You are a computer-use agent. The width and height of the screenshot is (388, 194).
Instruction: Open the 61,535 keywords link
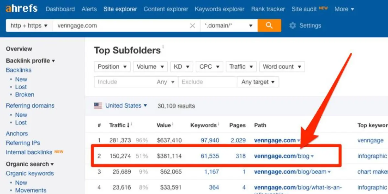point(210,156)
